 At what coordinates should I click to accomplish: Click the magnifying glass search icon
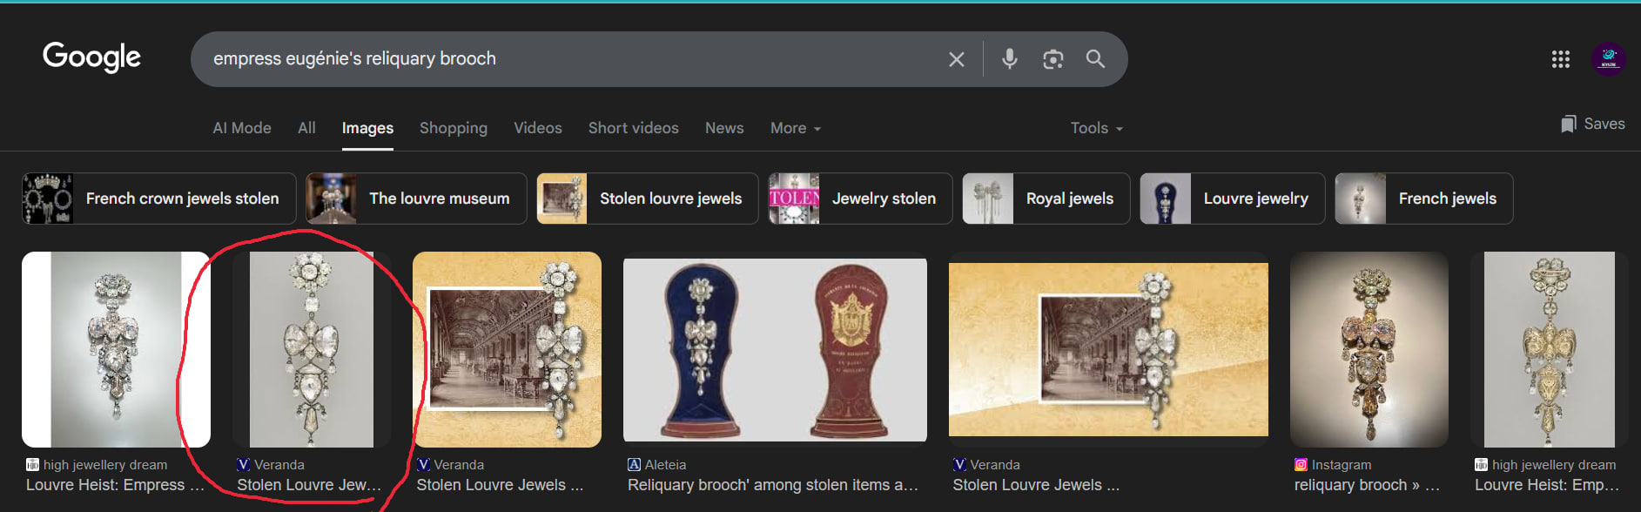coord(1095,58)
